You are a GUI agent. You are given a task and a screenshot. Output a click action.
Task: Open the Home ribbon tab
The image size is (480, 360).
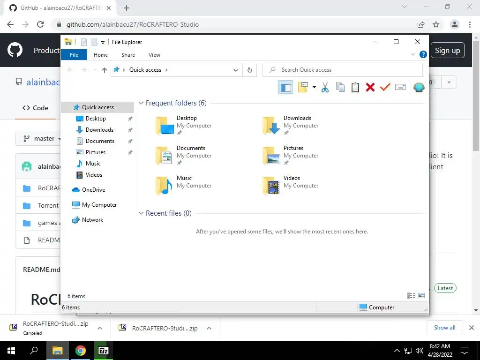point(101,55)
